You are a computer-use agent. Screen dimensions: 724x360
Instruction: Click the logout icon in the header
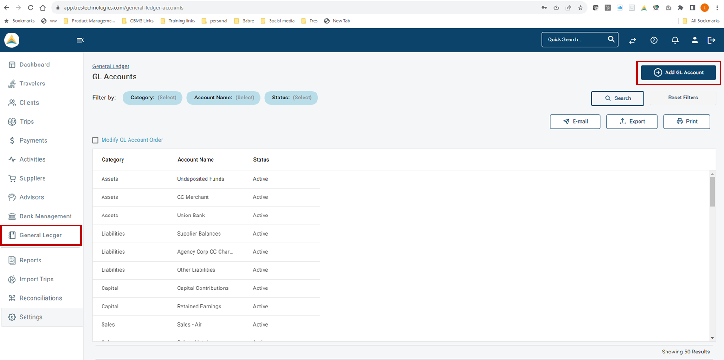point(711,40)
